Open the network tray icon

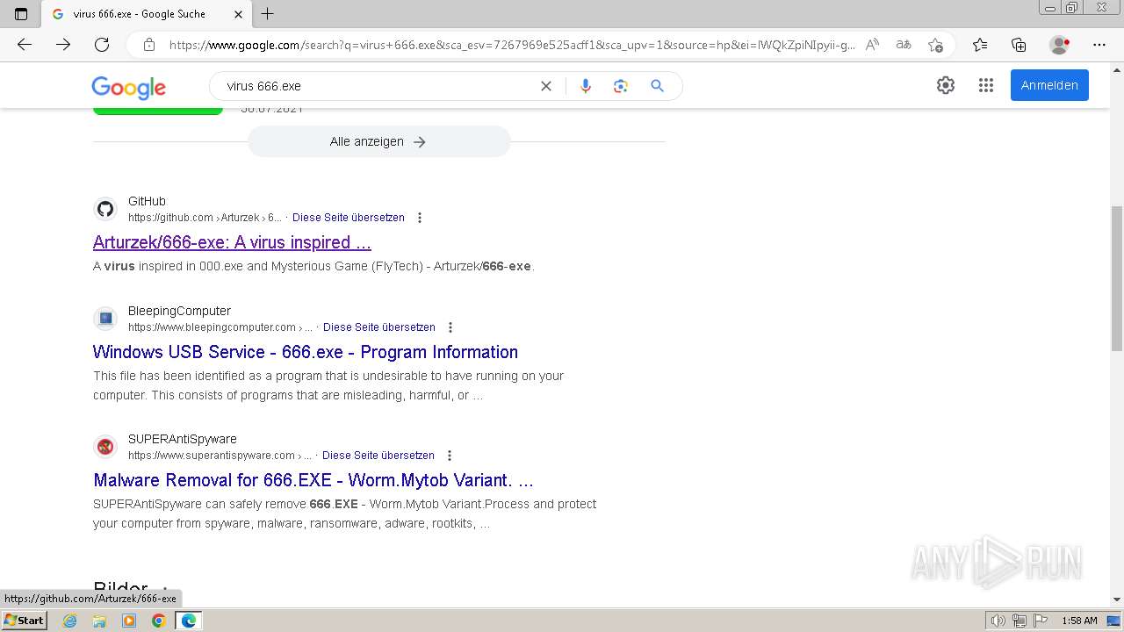click(1020, 621)
